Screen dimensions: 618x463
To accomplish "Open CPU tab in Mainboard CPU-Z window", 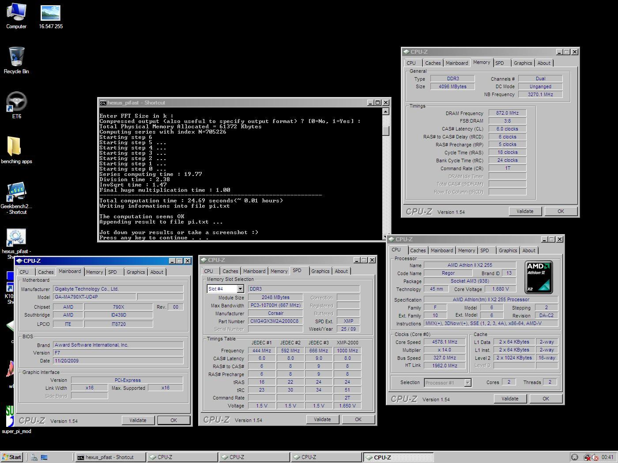I will (24, 272).
